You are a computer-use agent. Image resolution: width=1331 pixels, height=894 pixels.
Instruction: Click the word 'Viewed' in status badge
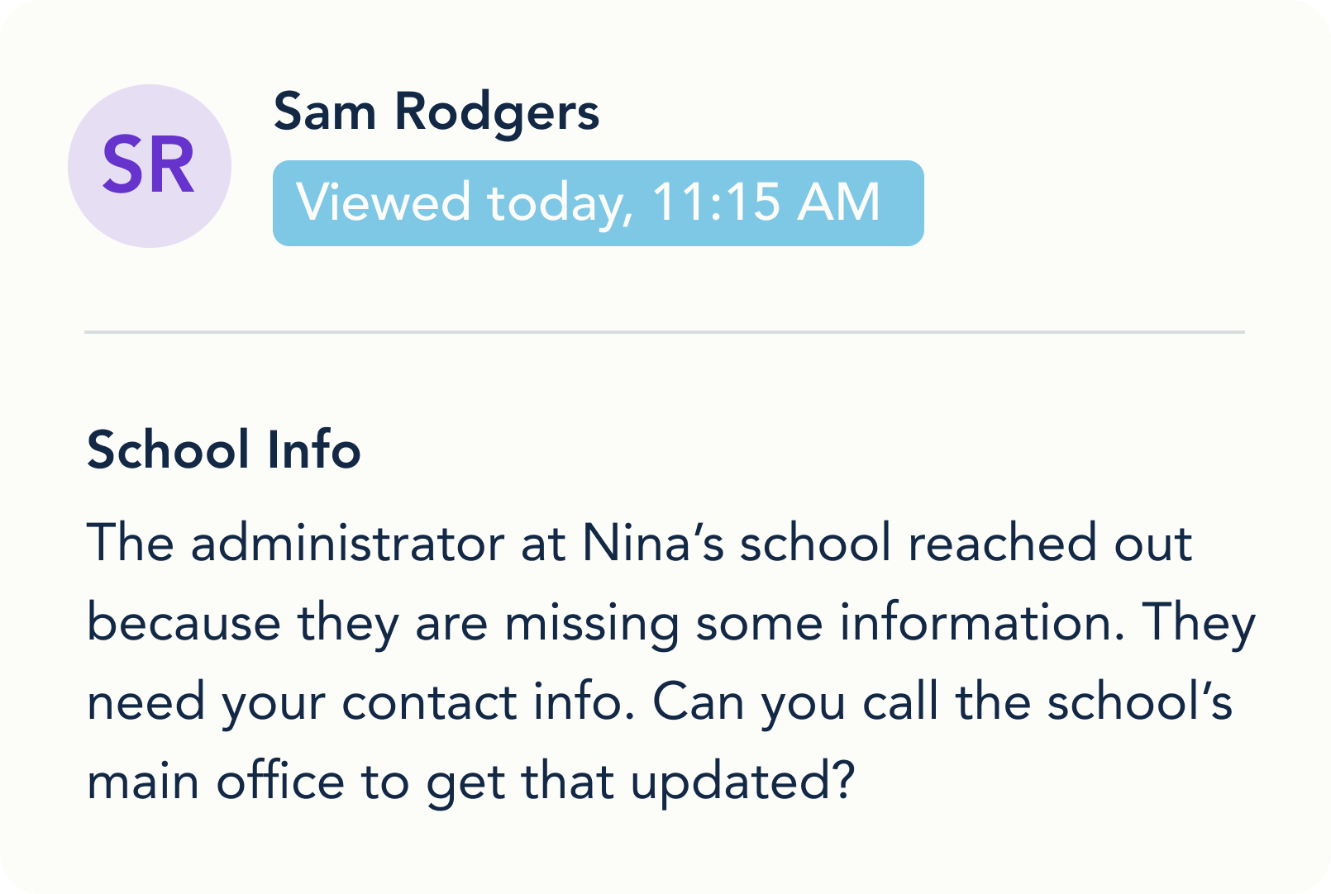point(384,202)
